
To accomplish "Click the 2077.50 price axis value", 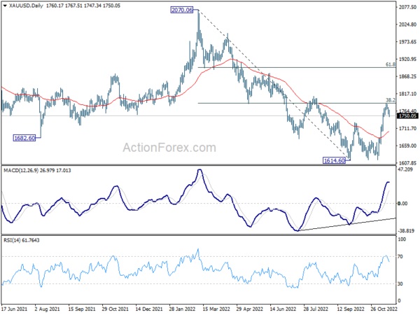I will tap(407, 8).
